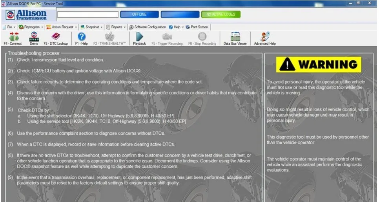Click 'If there are no active DTCs' paragraph

(134, 161)
